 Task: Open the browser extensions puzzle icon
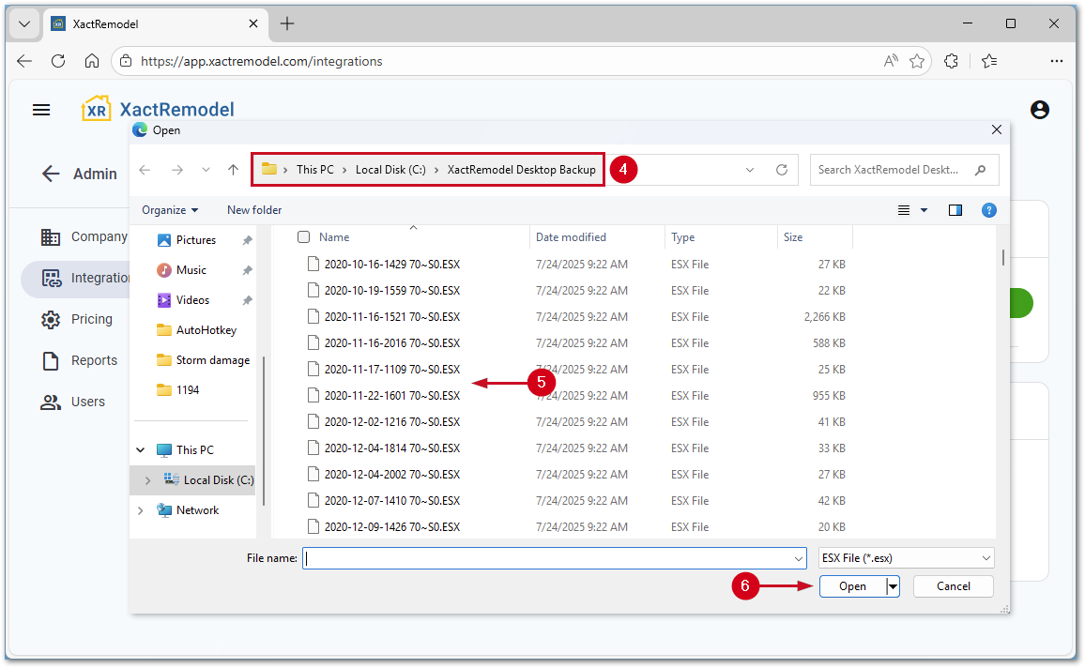click(951, 61)
